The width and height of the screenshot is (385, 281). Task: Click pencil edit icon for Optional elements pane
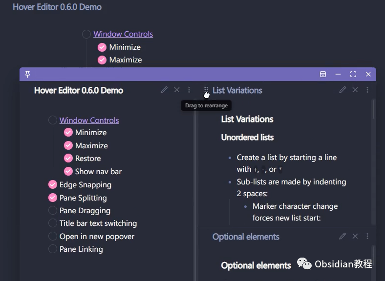point(342,236)
